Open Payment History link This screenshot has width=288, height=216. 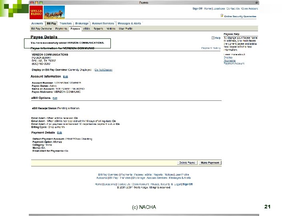click(211, 48)
